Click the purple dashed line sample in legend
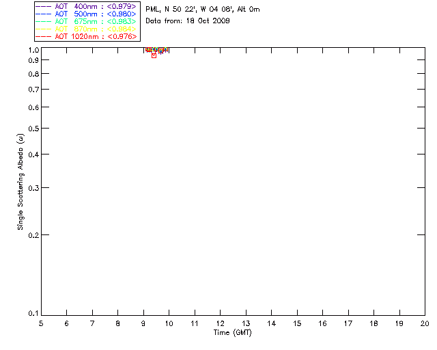Viewport: 437px width, 350px height. coord(44,6)
